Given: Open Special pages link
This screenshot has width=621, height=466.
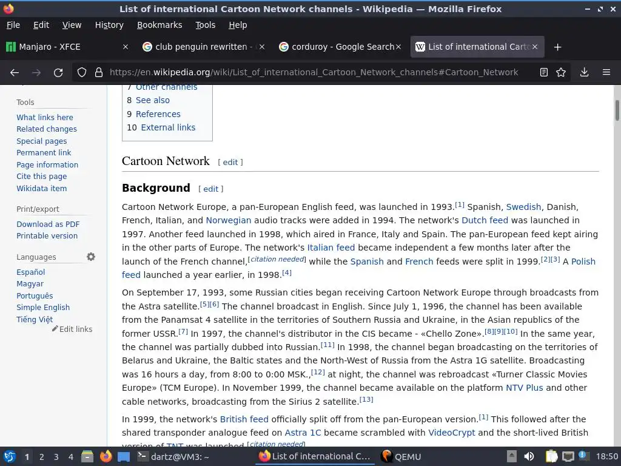Looking at the screenshot, I should click(42, 141).
